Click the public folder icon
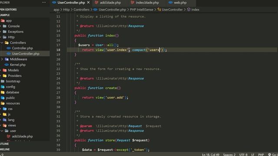This screenshot has width=278, height=156. tap(3, 97)
